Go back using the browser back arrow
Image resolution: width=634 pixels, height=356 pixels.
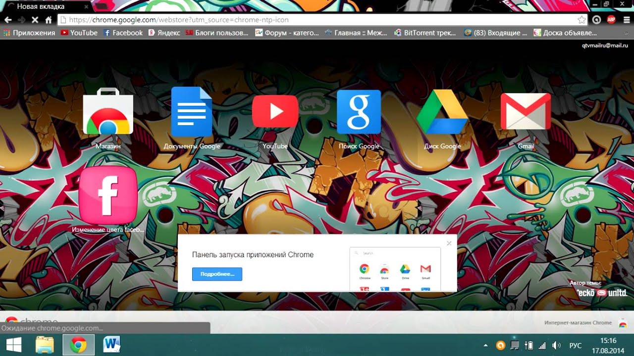click(x=8, y=20)
